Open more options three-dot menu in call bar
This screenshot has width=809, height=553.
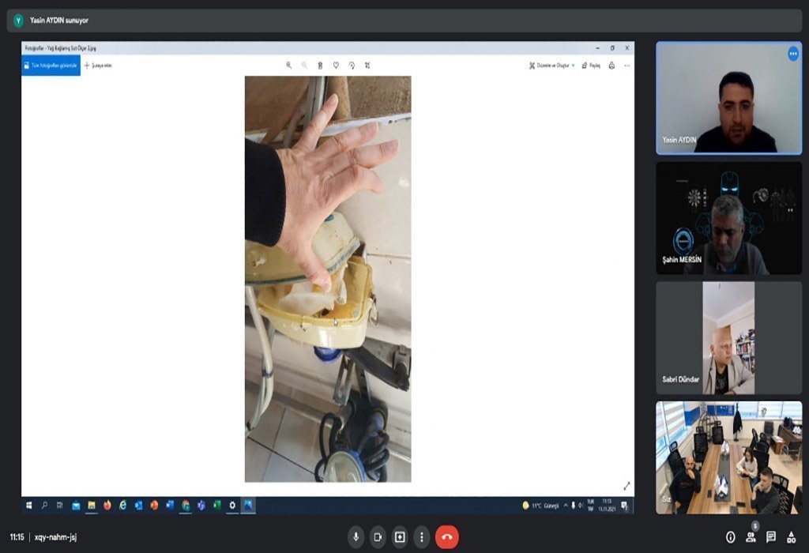point(422,537)
